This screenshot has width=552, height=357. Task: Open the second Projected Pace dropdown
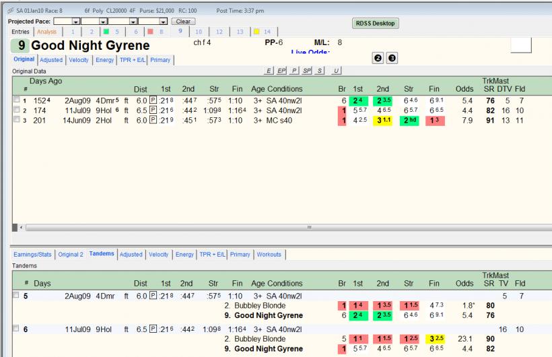(x=103, y=22)
